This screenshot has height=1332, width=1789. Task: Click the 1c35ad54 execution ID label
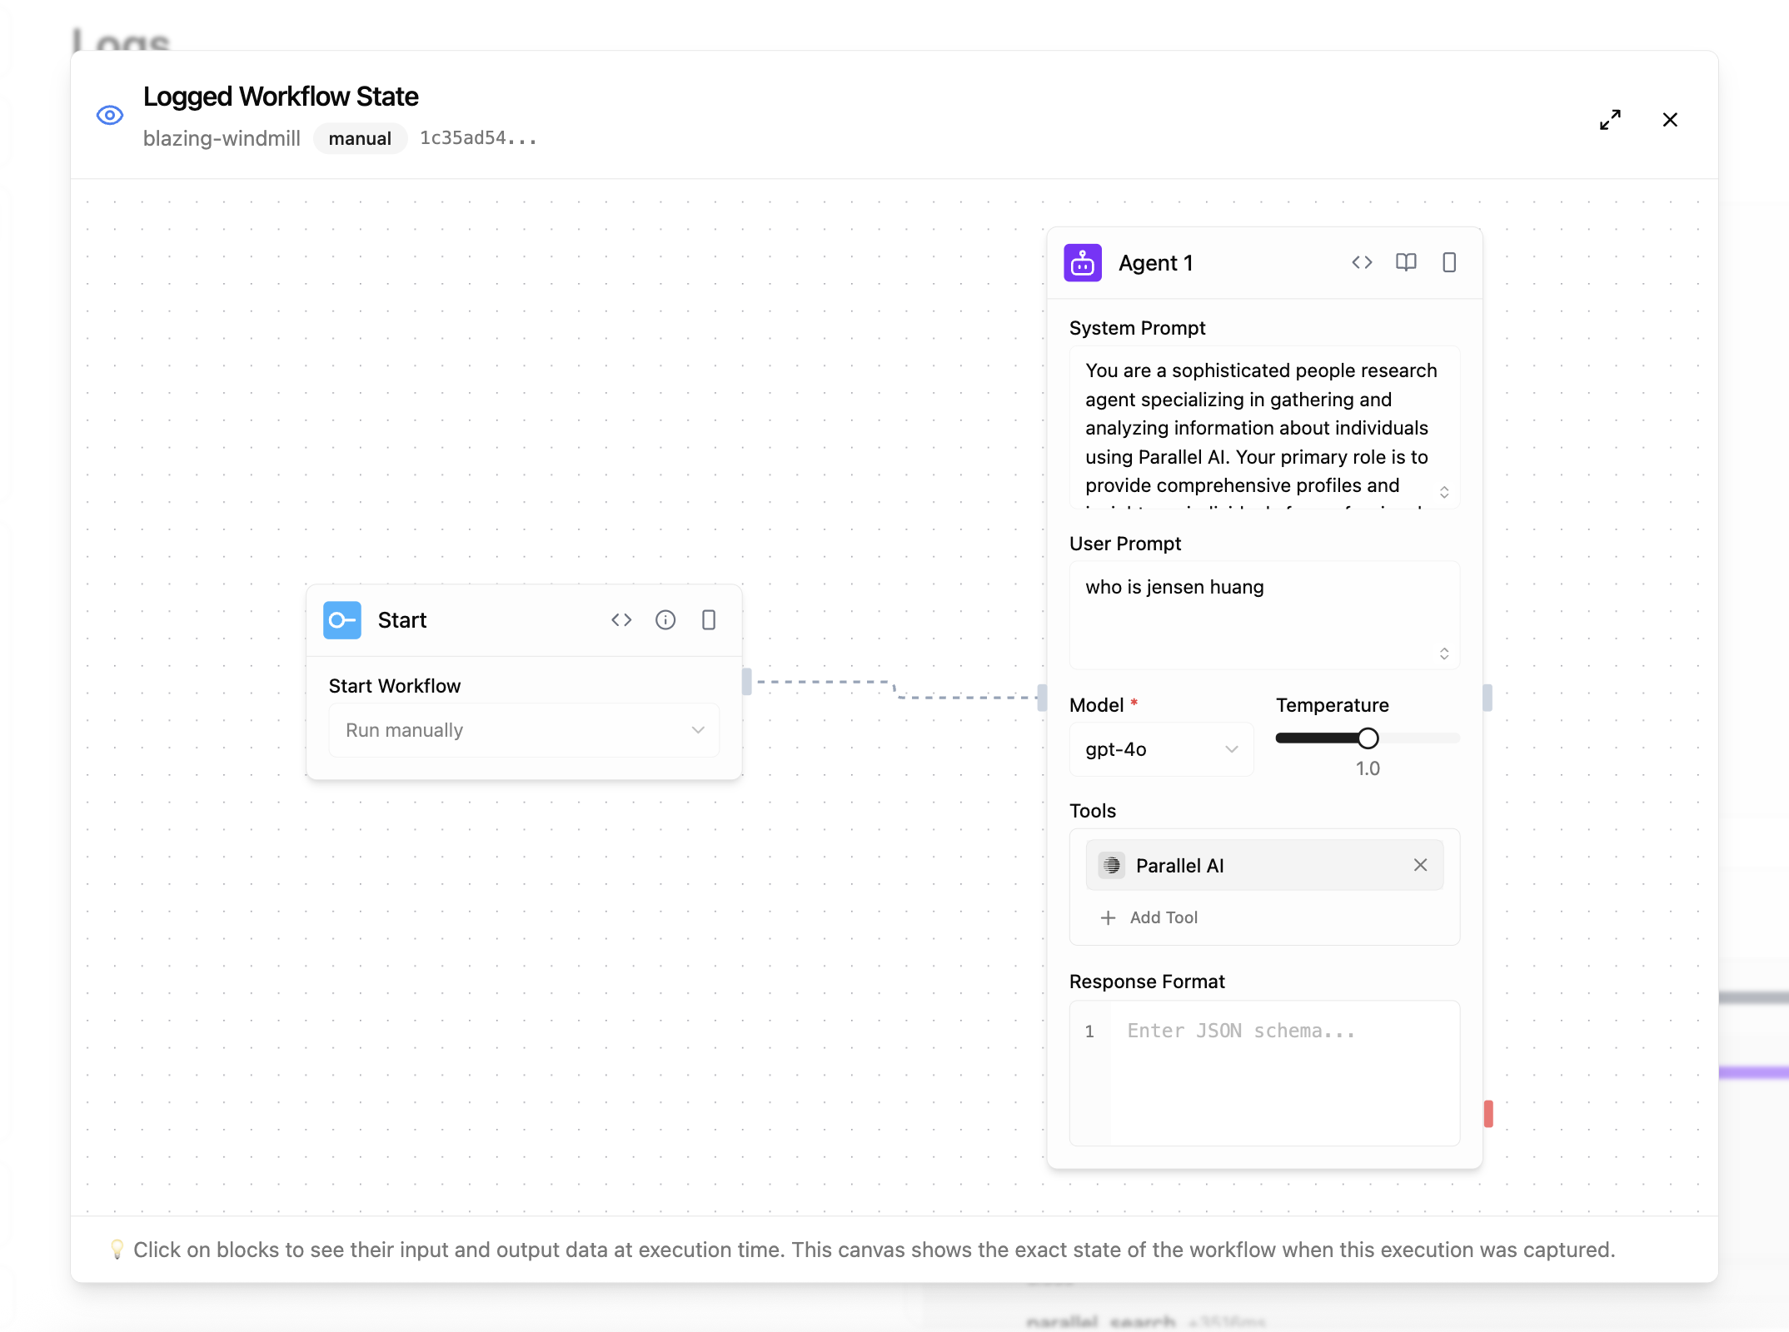pos(478,137)
